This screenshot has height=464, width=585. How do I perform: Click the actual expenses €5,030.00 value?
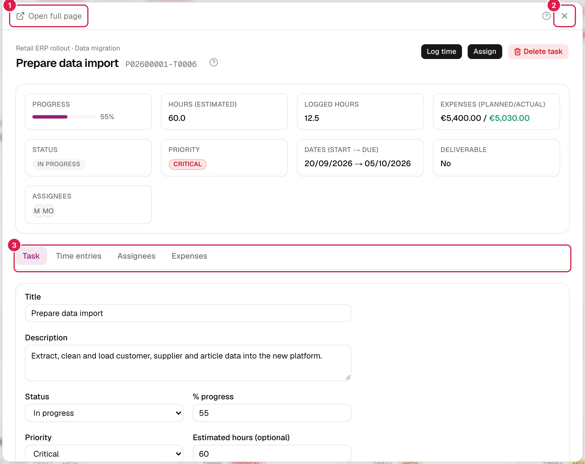[x=509, y=118]
